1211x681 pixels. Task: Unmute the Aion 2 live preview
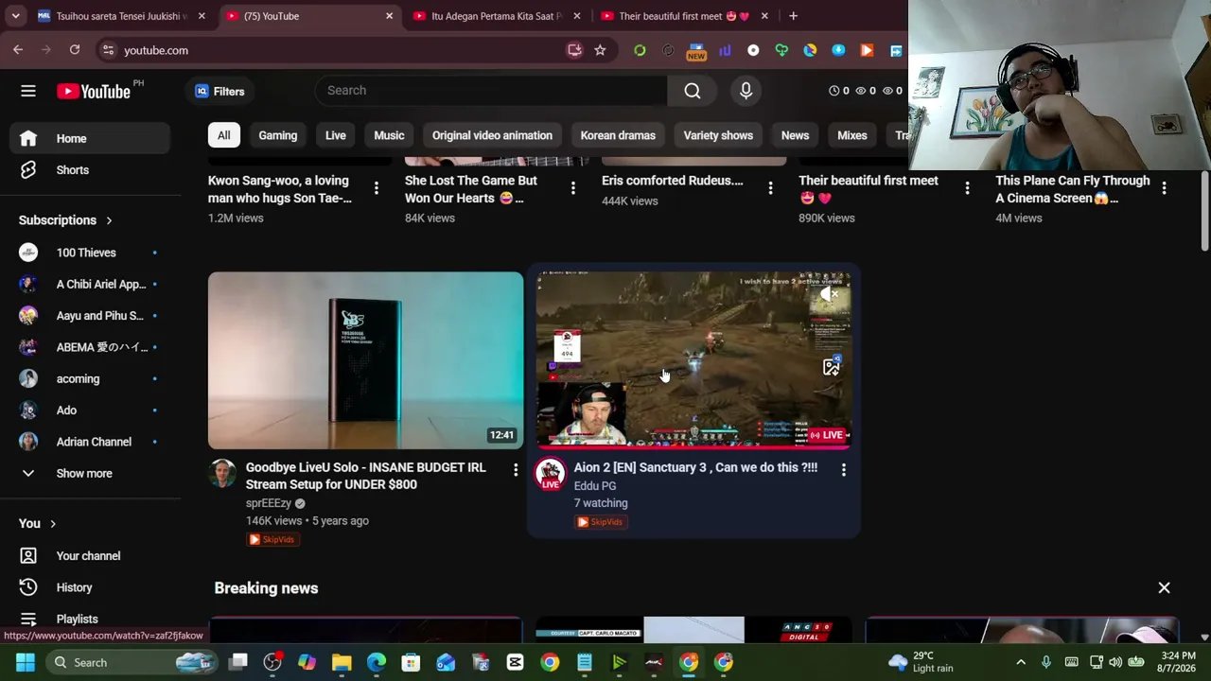tap(830, 295)
